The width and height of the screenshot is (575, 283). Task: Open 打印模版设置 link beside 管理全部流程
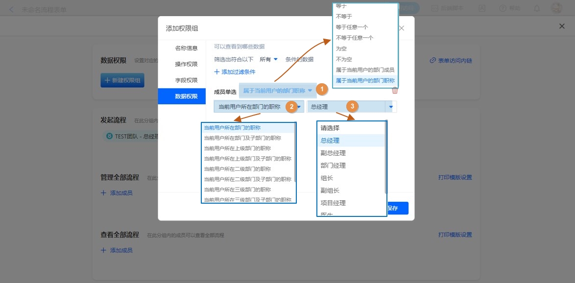[455, 177]
